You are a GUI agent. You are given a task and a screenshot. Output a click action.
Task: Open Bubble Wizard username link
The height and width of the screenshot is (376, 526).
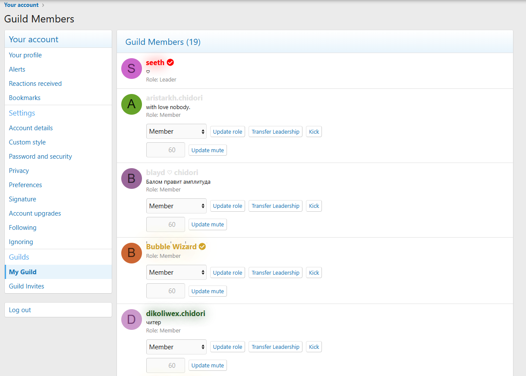(171, 247)
